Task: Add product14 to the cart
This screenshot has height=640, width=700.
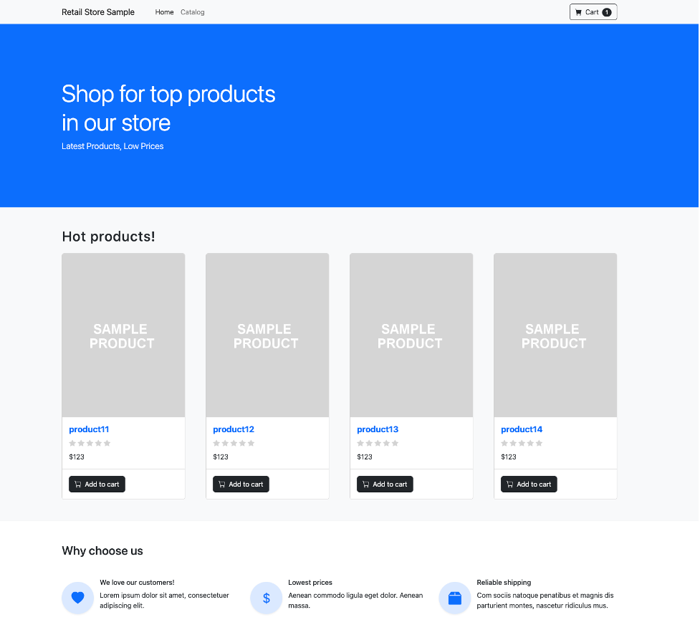Action: click(x=529, y=484)
